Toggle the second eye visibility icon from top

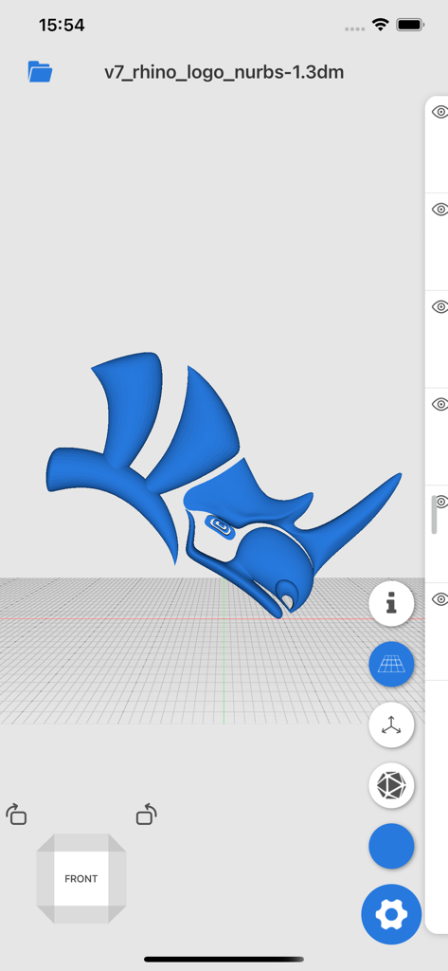coord(439,210)
